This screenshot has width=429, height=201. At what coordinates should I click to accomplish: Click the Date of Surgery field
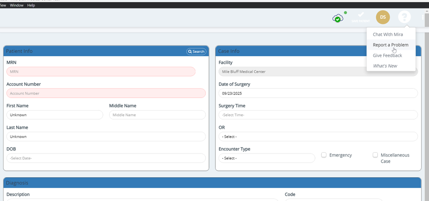318,93
